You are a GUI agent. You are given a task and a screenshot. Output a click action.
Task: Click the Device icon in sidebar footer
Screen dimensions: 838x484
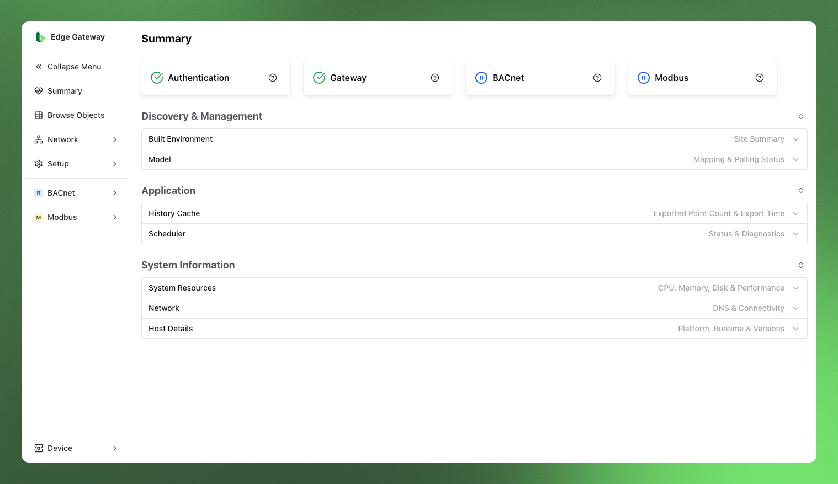click(39, 448)
